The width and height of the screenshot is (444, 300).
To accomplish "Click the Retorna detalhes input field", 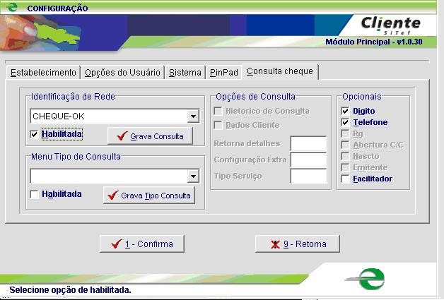I will 308,144.
